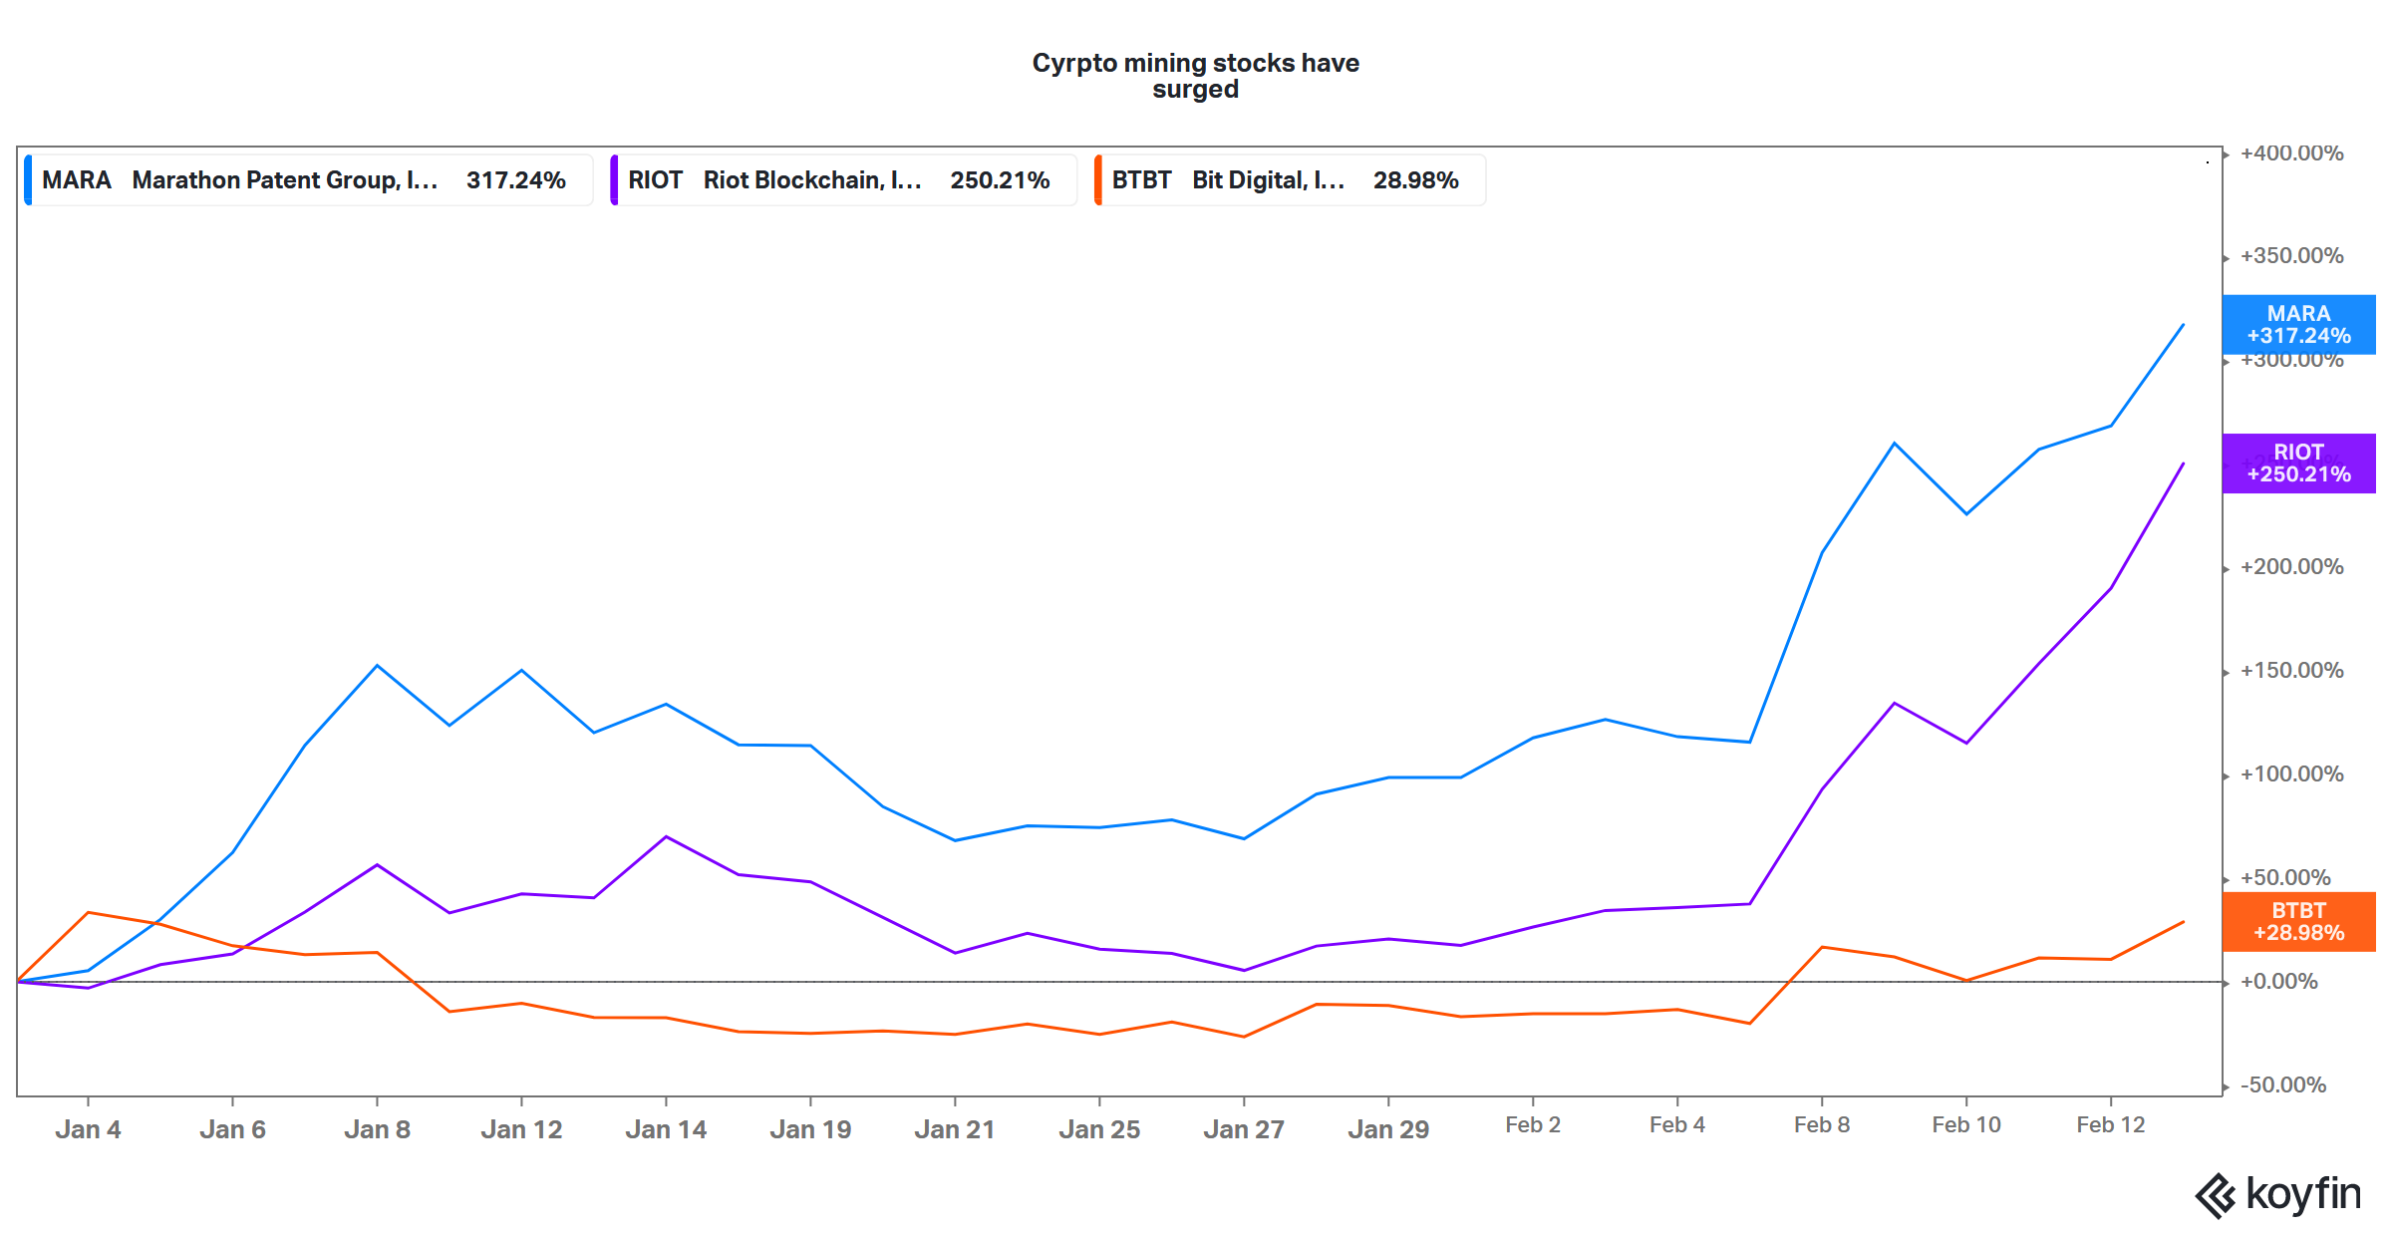Click the Feb 12 date label

[x=2111, y=1124]
